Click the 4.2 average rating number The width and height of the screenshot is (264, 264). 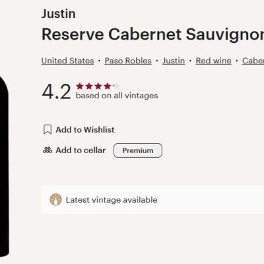pos(56,92)
